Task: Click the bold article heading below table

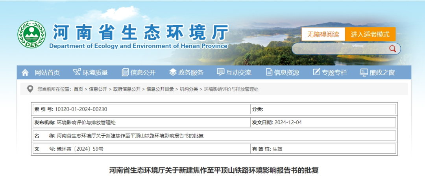Action: [x=214, y=171]
